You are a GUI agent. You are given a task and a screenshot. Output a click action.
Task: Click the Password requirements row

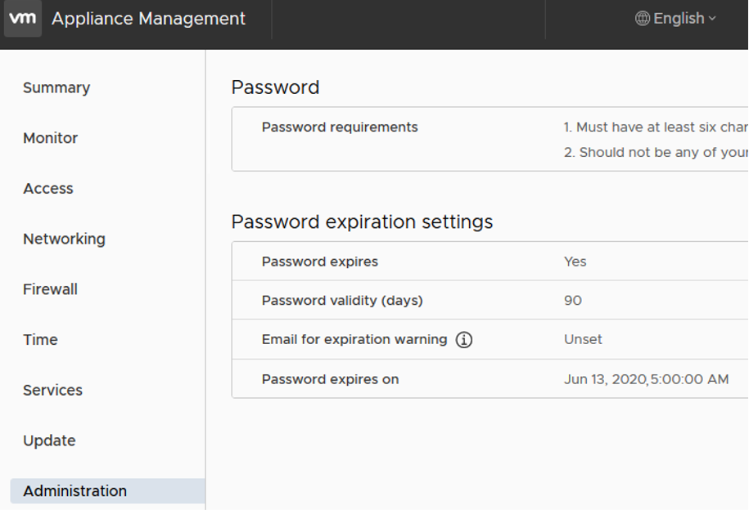click(339, 127)
